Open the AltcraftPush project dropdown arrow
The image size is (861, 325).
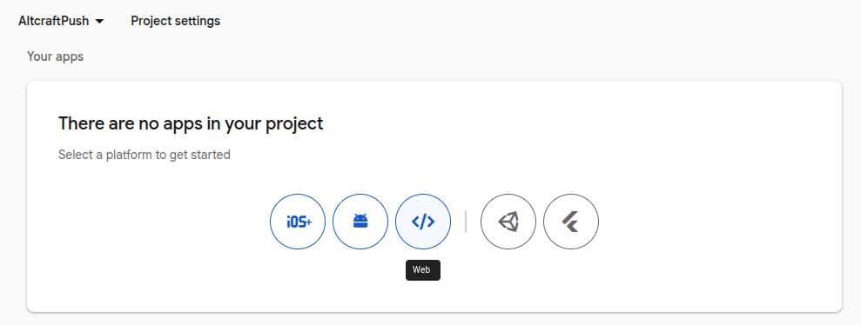(x=99, y=22)
